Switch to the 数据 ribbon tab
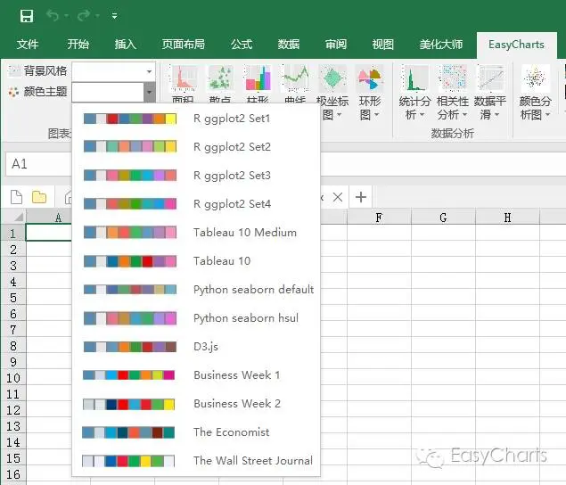566x485 pixels. [289, 45]
